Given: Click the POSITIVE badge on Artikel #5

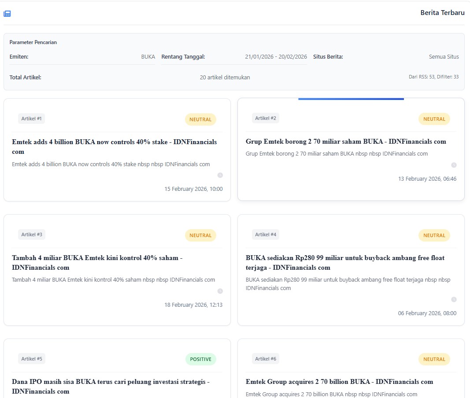Looking at the screenshot, I should pyautogui.click(x=200, y=359).
